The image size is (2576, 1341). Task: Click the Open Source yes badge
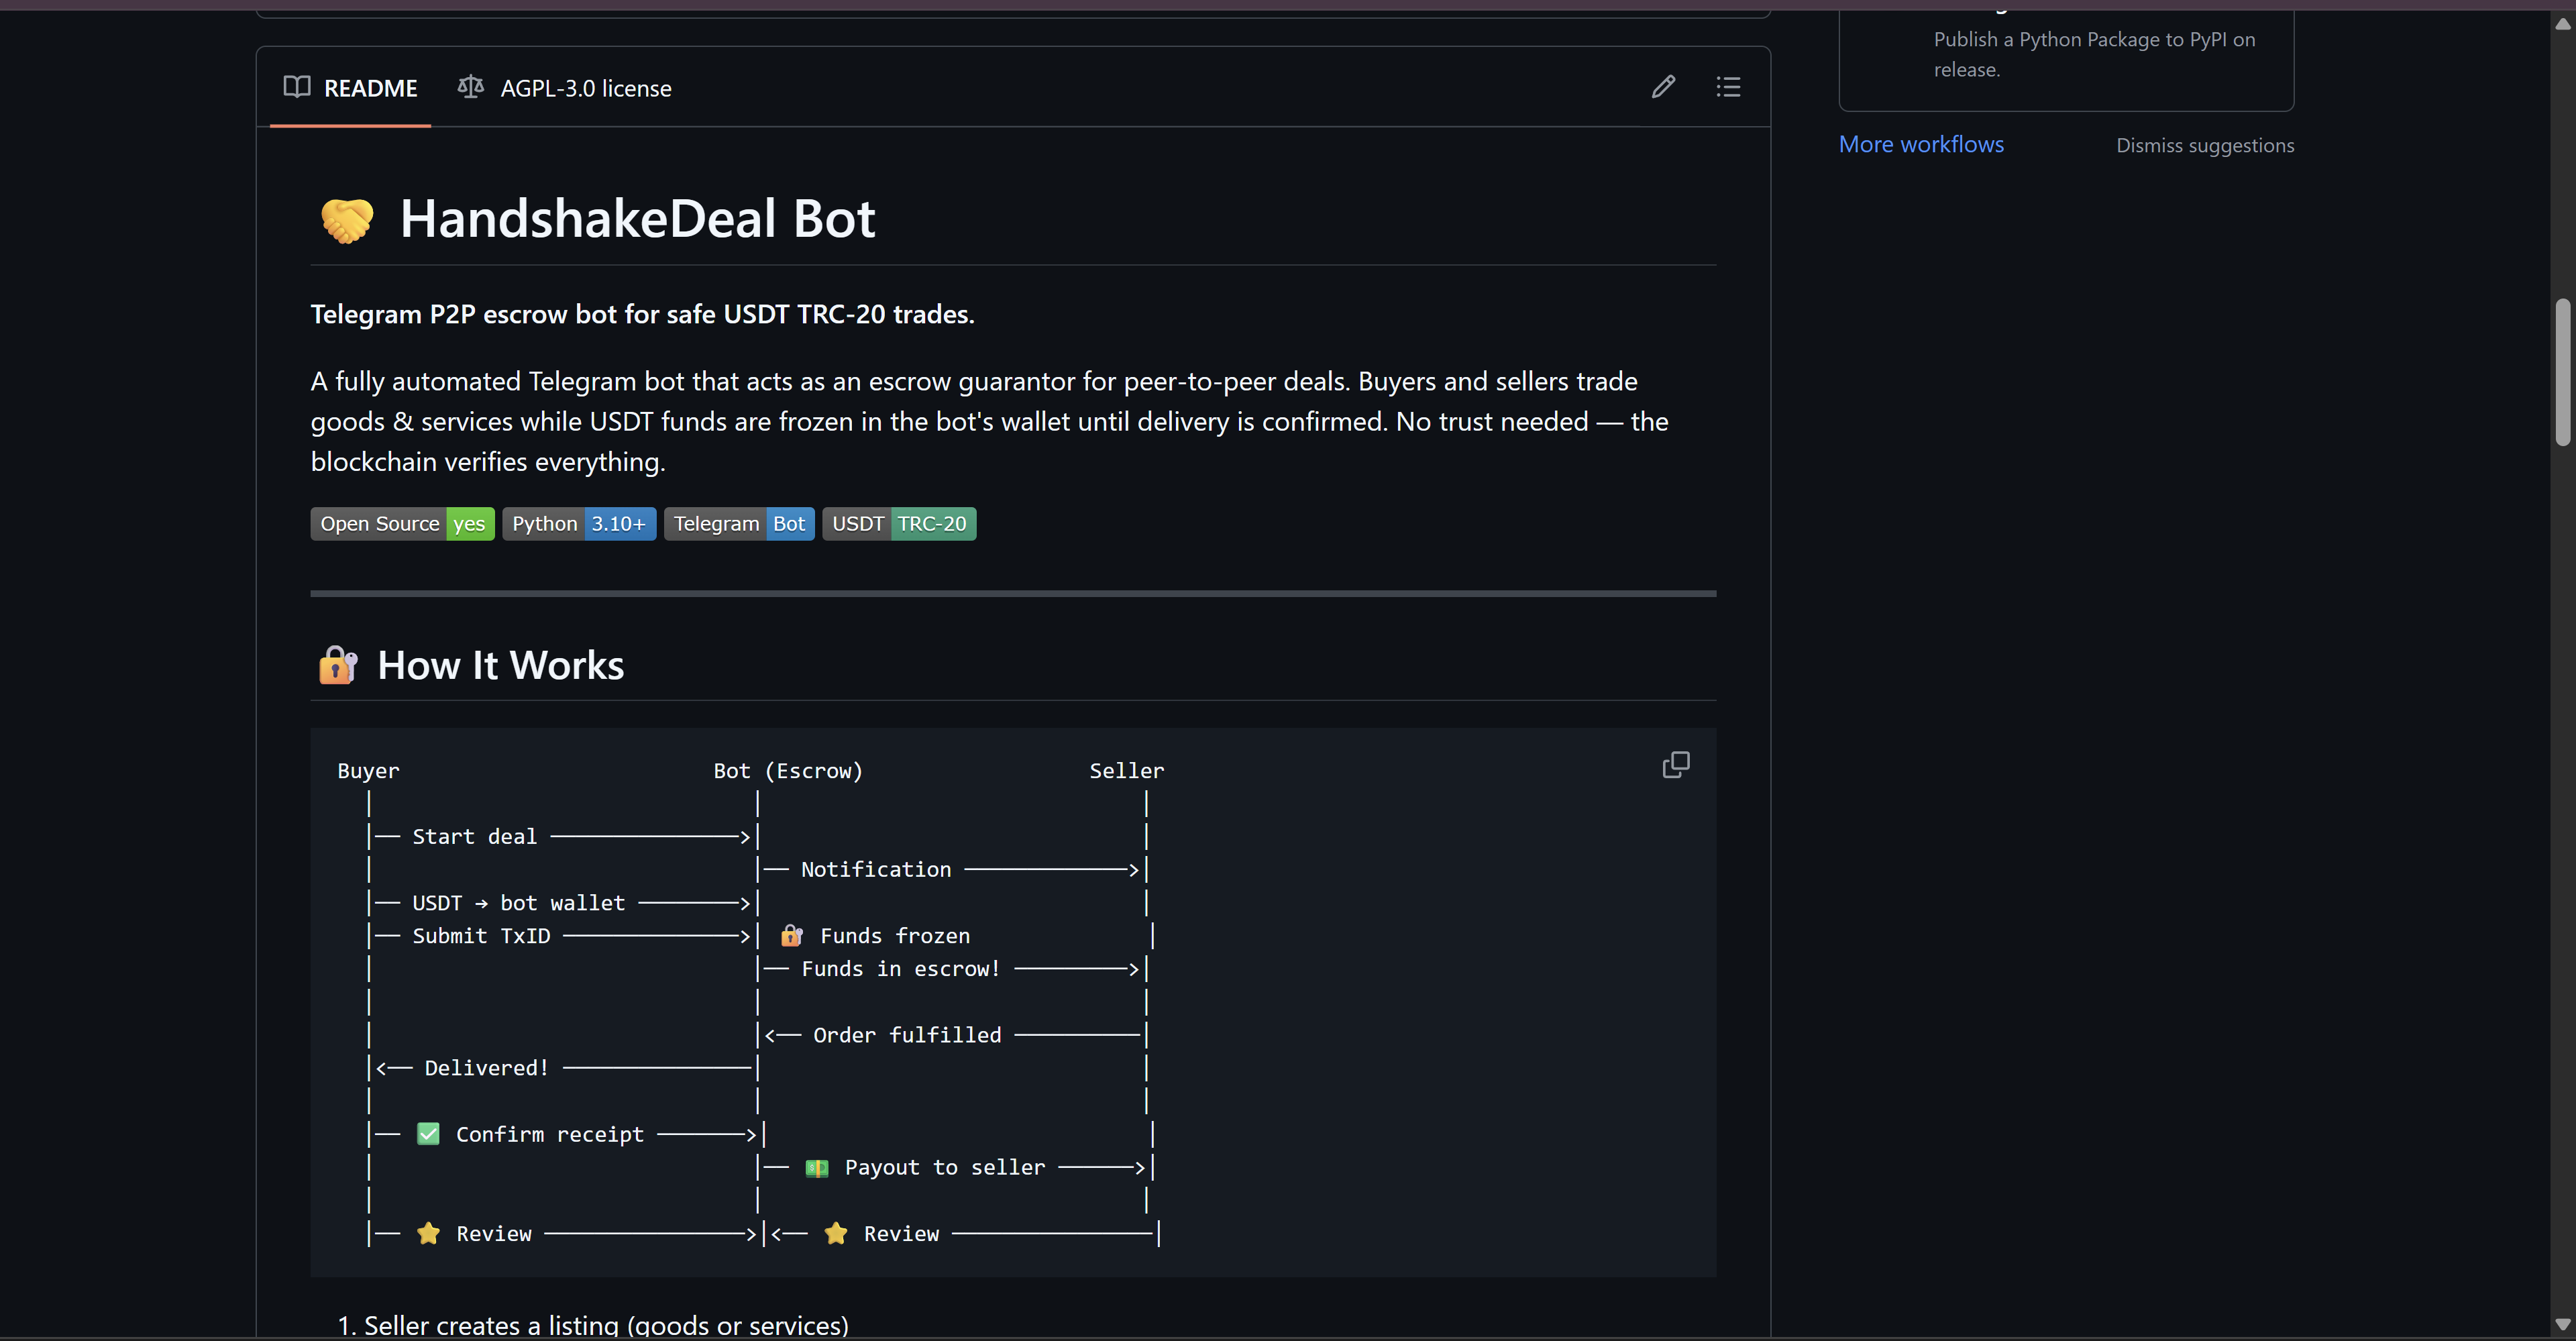402,523
